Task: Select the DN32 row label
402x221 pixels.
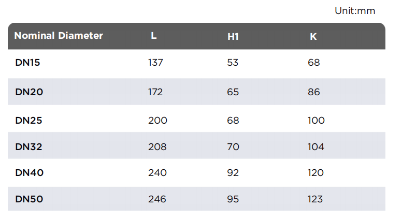Action: point(28,147)
